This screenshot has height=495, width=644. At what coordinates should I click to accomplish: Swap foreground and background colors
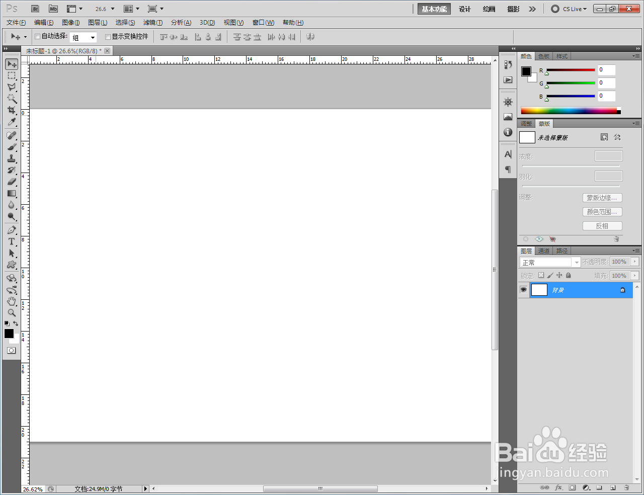pyautogui.click(x=16, y=323)
